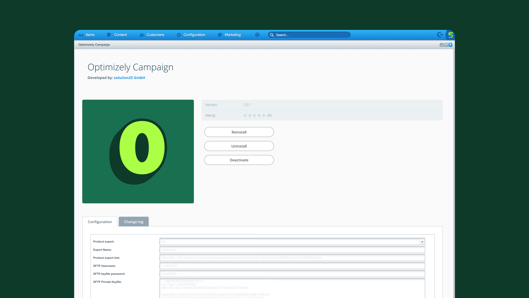The image size is (529, 298).
Task: Click the Deactivate button
Action: 239,160
